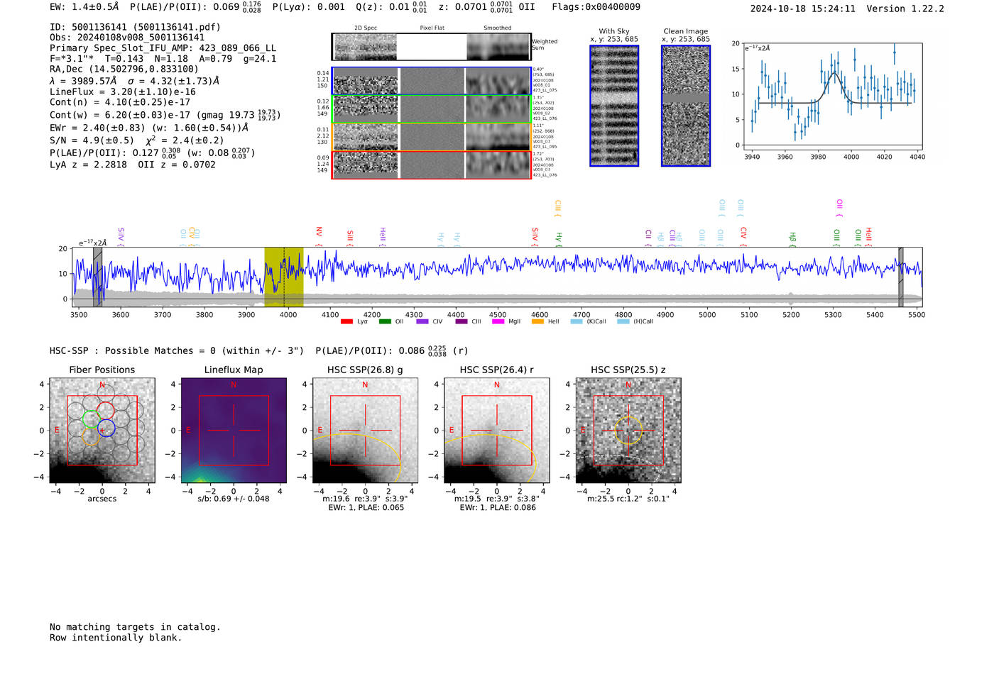Click the magenta MgII legend swatch
The image size is (994, 676).
coord(497,321)
